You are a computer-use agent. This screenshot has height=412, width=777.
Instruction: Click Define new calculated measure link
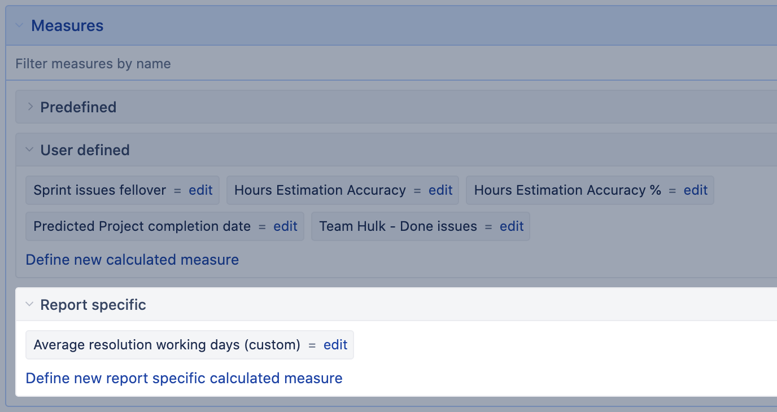click(132, 260)
